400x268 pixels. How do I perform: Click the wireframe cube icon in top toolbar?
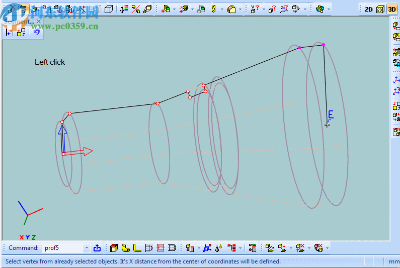point(109,10)
